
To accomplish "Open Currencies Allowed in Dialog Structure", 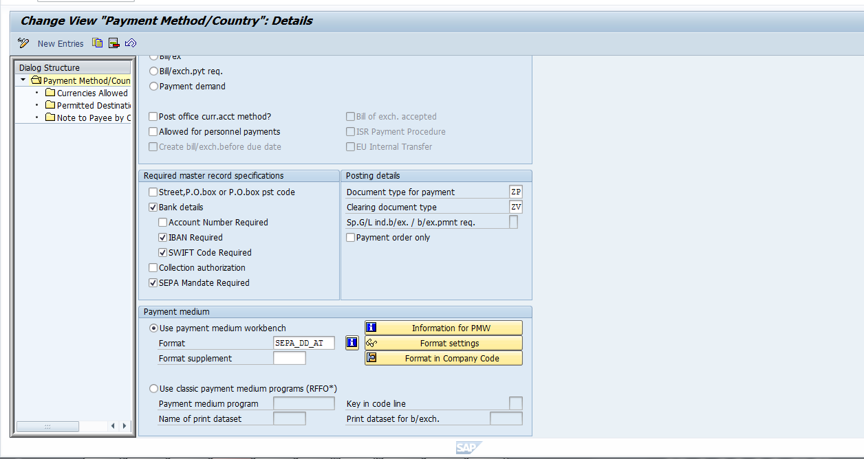I will coord(92,93).
